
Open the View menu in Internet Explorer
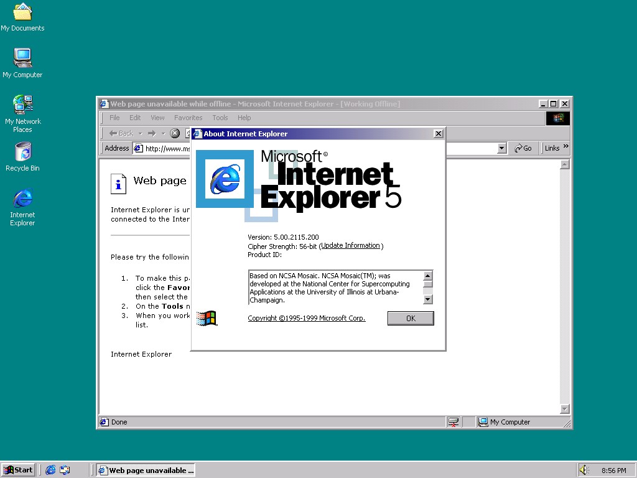[157, 118]
